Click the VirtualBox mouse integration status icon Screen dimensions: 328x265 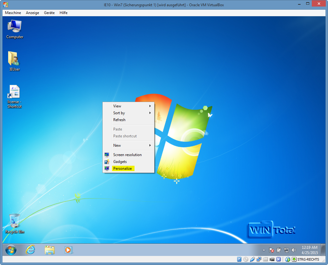(x=288, y=259)
